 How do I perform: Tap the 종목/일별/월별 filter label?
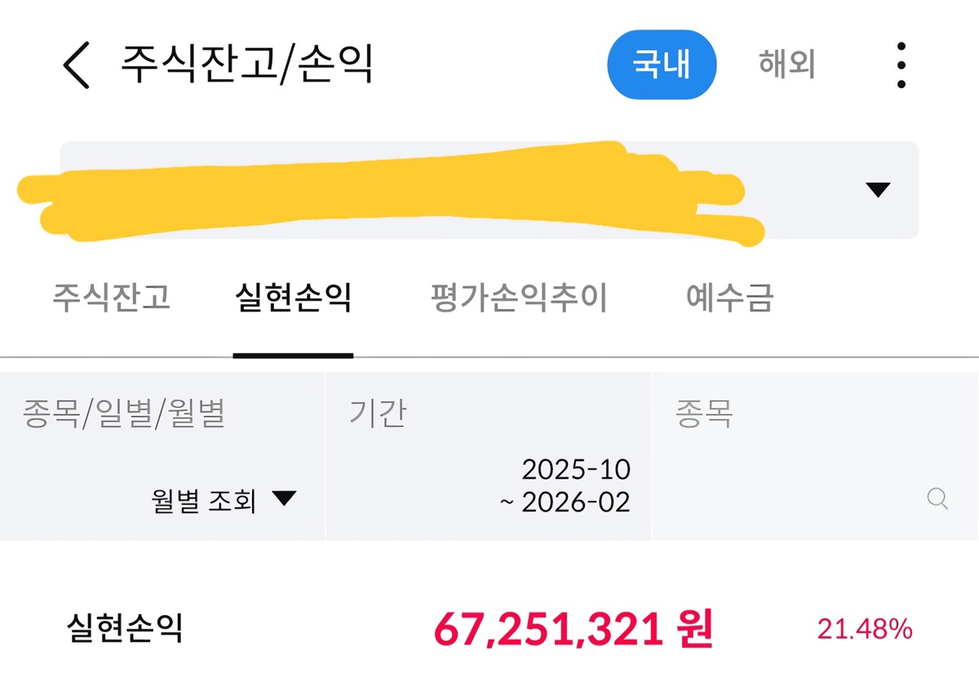(122, 414)
